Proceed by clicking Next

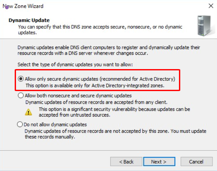click(x=159, y=161)
